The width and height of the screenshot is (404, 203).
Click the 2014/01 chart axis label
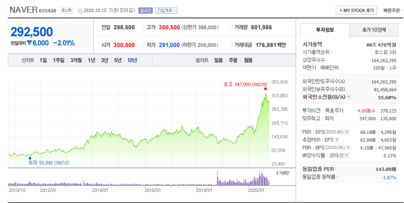pos(99,190)
